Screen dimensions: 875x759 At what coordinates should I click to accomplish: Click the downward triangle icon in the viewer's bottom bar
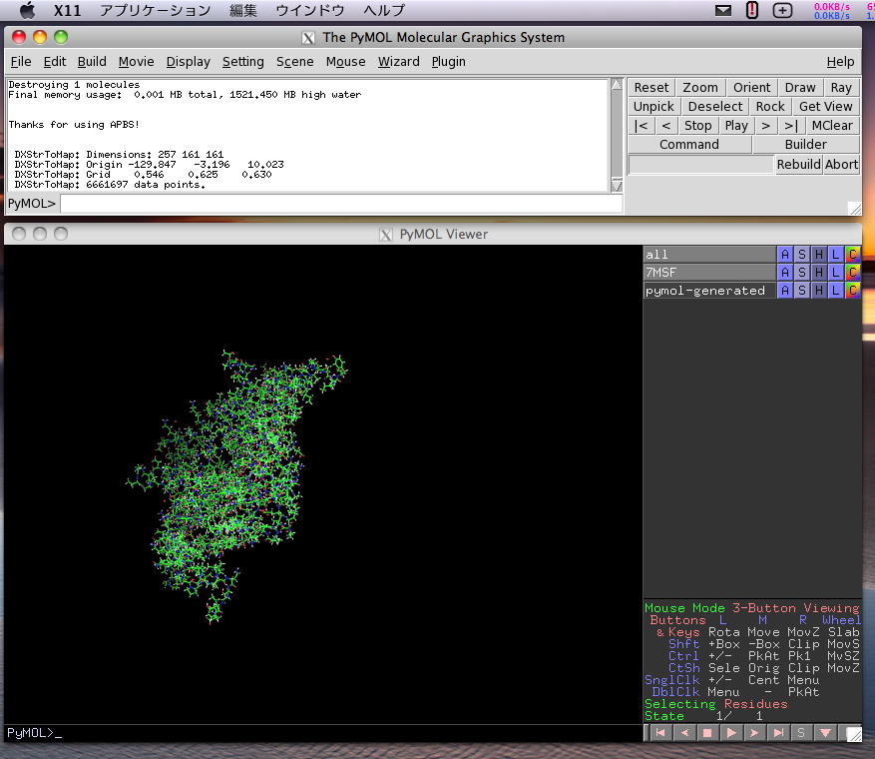[825, 733]
